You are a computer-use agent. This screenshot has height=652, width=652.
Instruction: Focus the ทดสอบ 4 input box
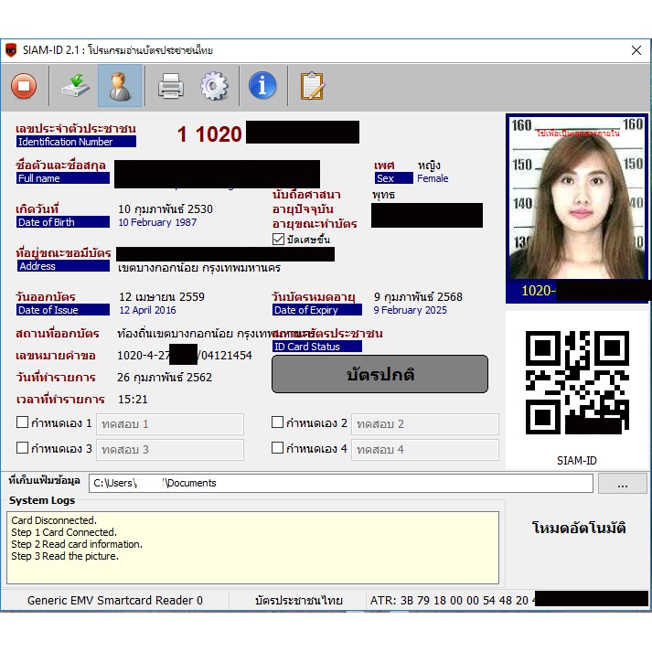[x=425, y=450]
